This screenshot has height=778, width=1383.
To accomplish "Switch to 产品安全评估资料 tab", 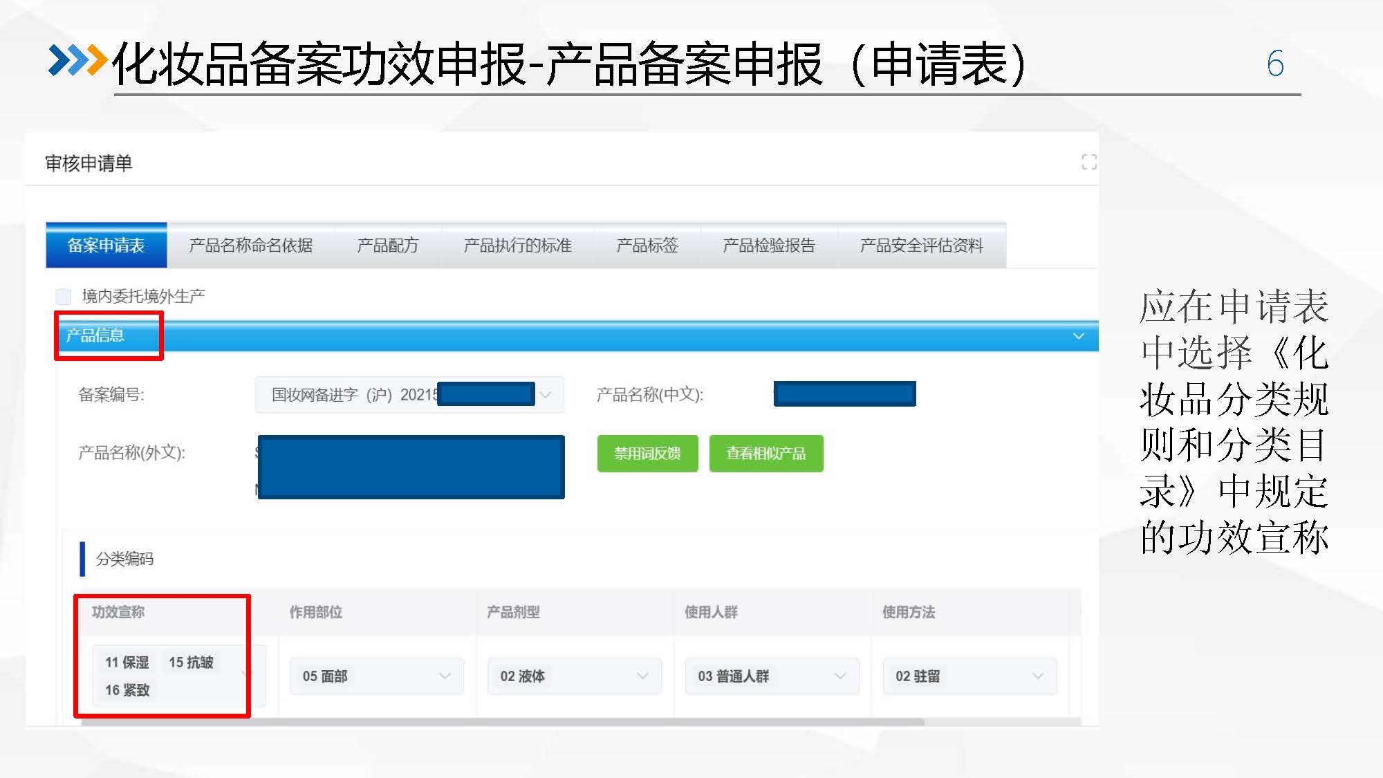I will click(921, 246).
